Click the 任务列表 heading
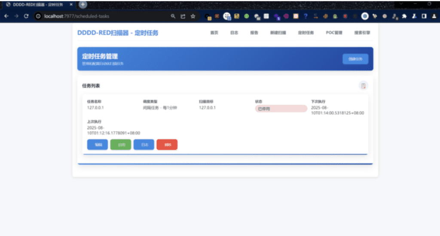 point(91,86)
